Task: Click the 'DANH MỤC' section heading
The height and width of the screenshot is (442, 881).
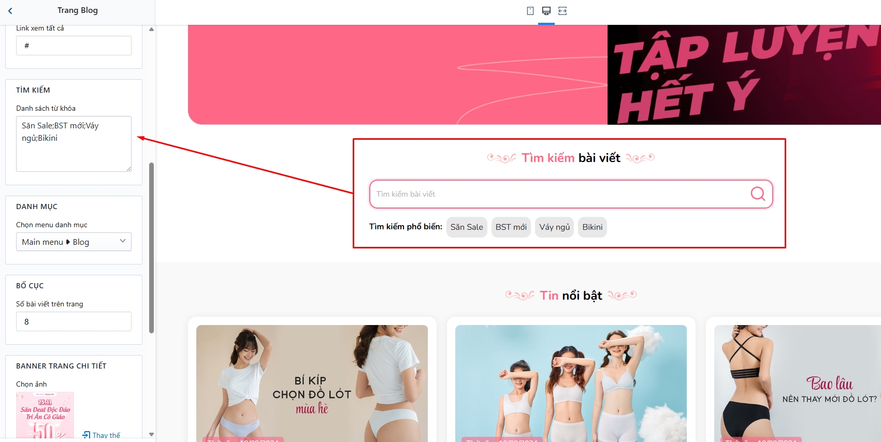Action: click(x=37, y=207)
